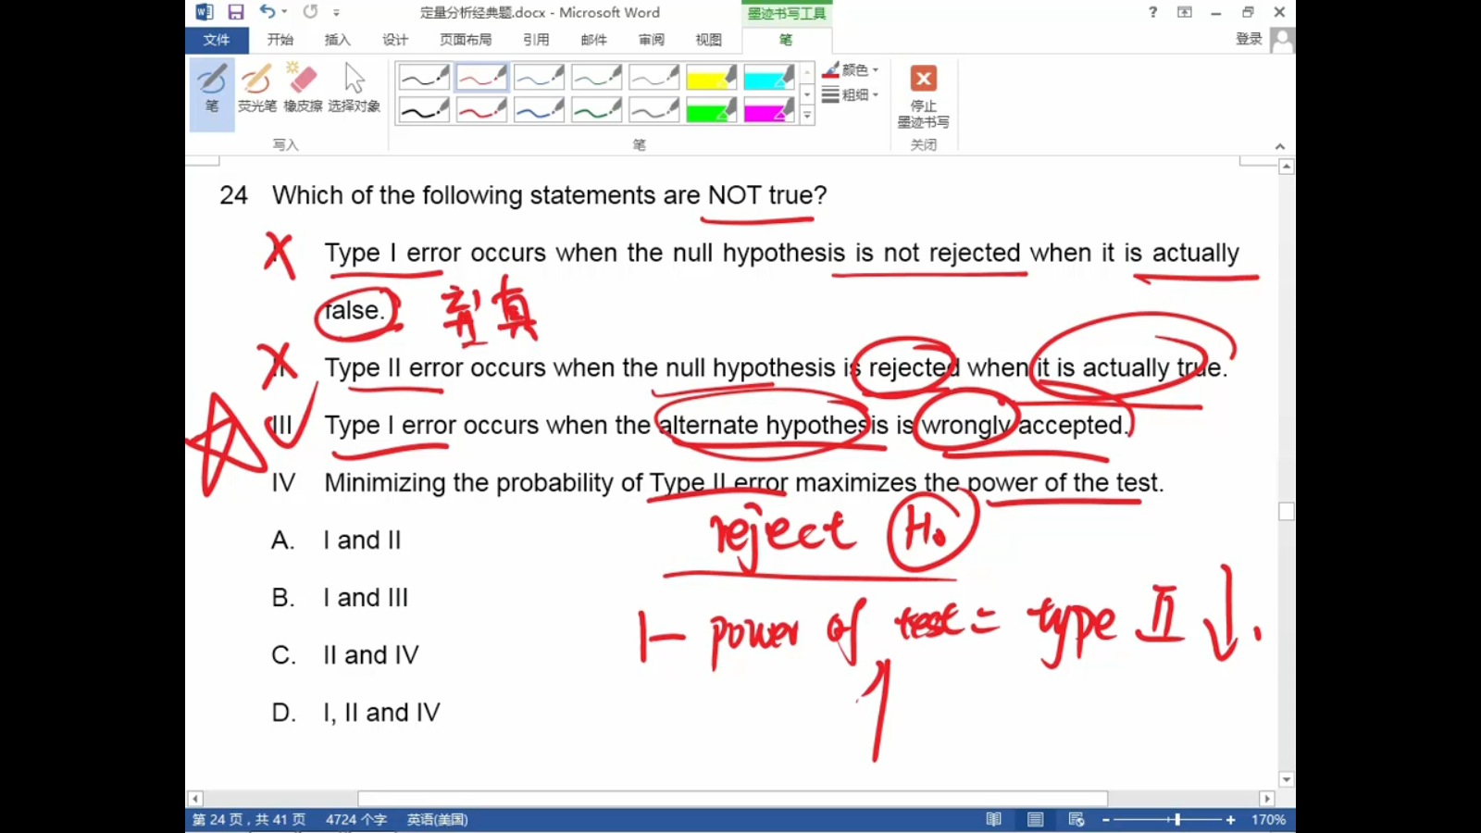The image size is (1481, 833).
Task: Undo the last ink stroke
Action: click(267, 12)
